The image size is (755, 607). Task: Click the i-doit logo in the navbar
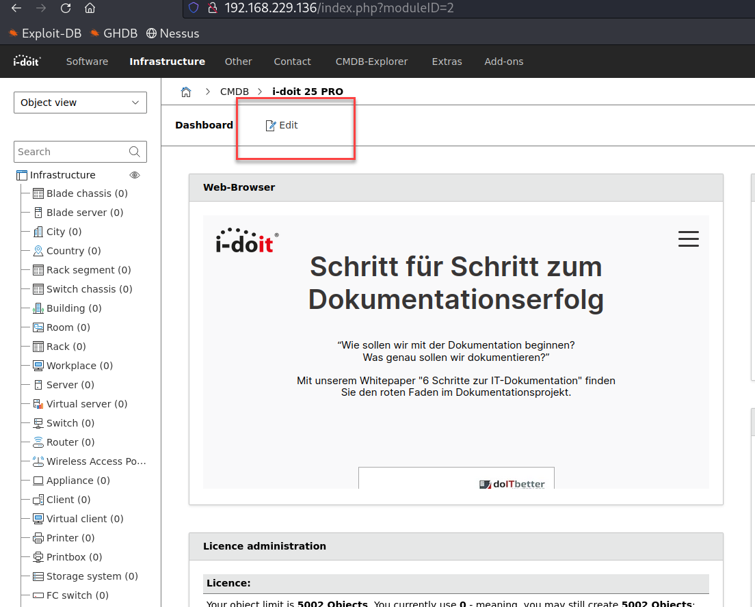pyautogui.click(x=27, y=61)
